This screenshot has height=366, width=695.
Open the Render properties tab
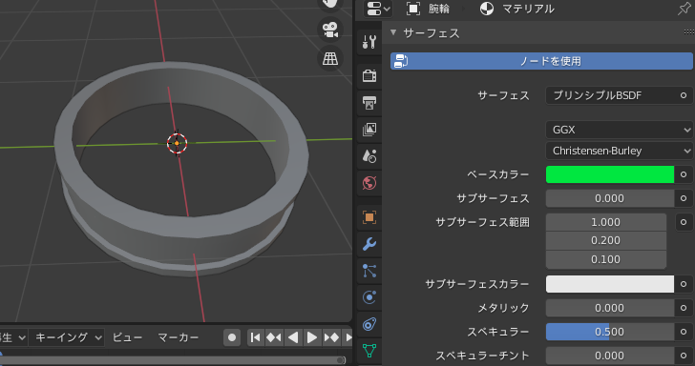369,75
